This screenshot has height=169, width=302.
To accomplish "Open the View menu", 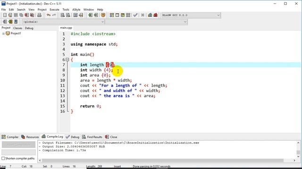I will (32, 9).
